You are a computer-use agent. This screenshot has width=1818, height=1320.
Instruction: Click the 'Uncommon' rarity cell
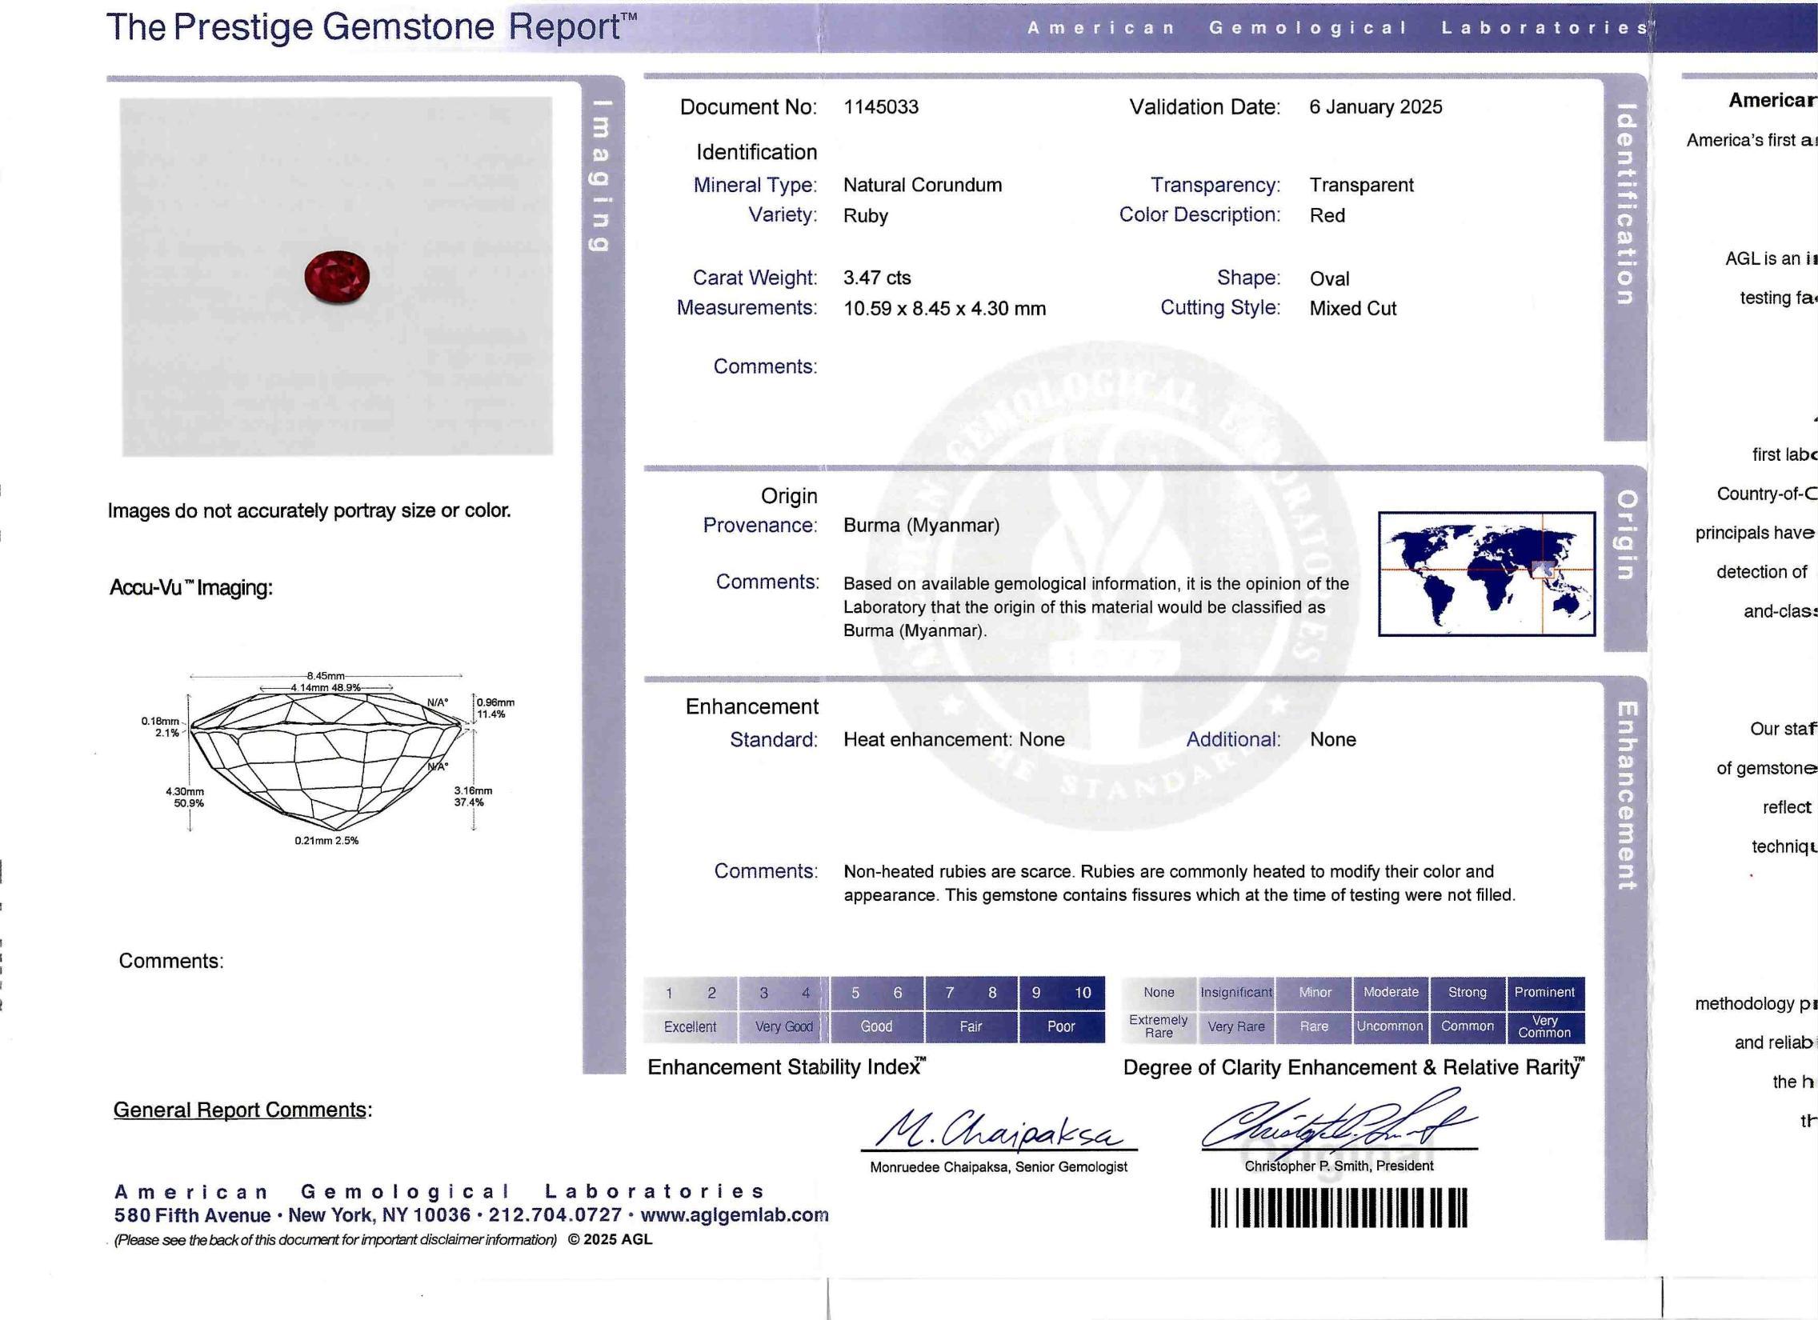(x=1391, y=1026)
